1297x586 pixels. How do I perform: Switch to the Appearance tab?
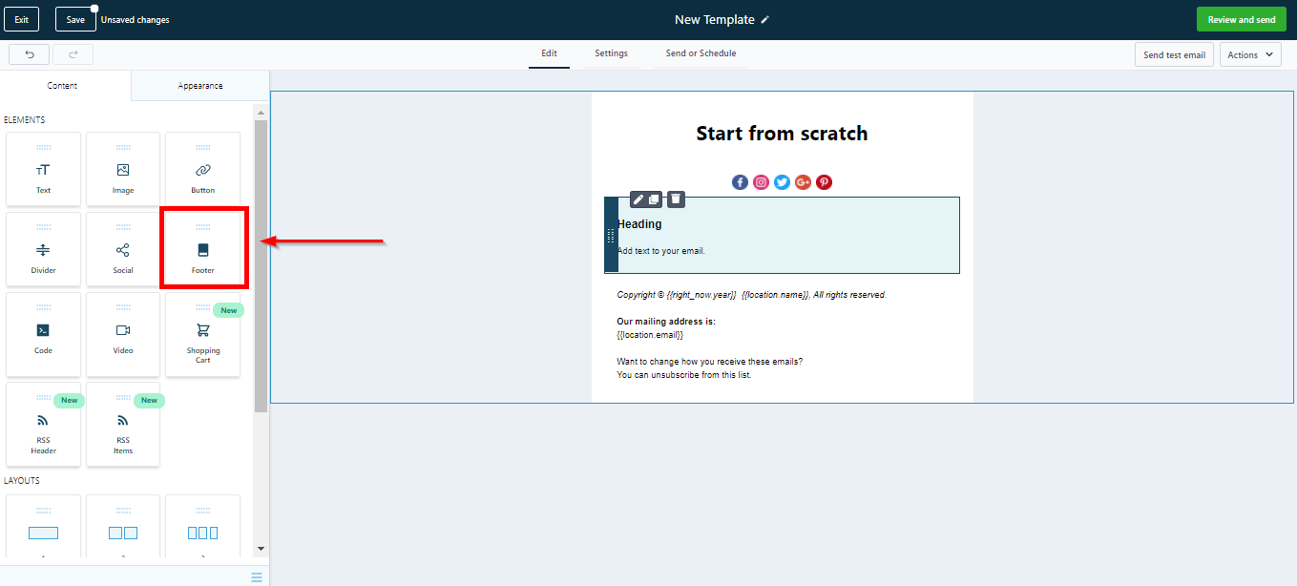[x=200, y=86]
